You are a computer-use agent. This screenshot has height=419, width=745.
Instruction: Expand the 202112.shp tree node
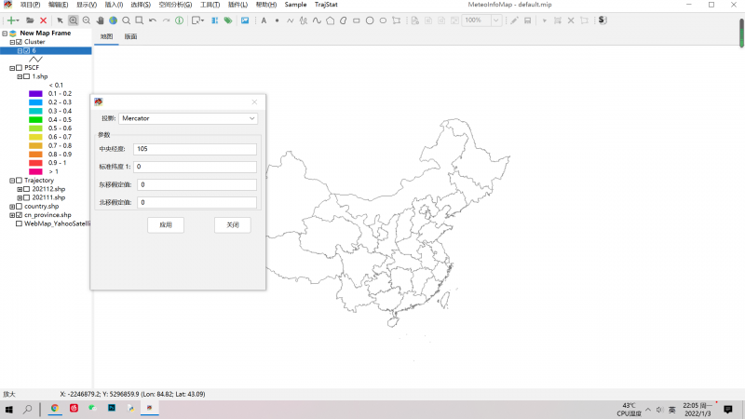coord(19,189)
